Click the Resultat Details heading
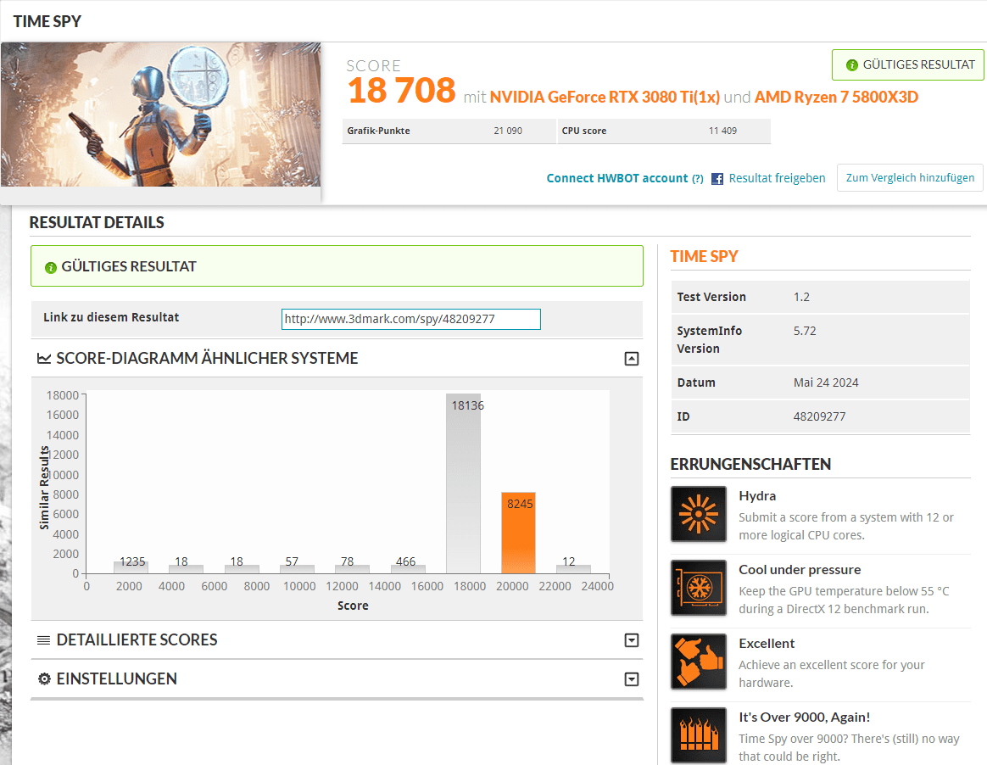Viewport: 987px width, 765px height. [x=97, y=223]
